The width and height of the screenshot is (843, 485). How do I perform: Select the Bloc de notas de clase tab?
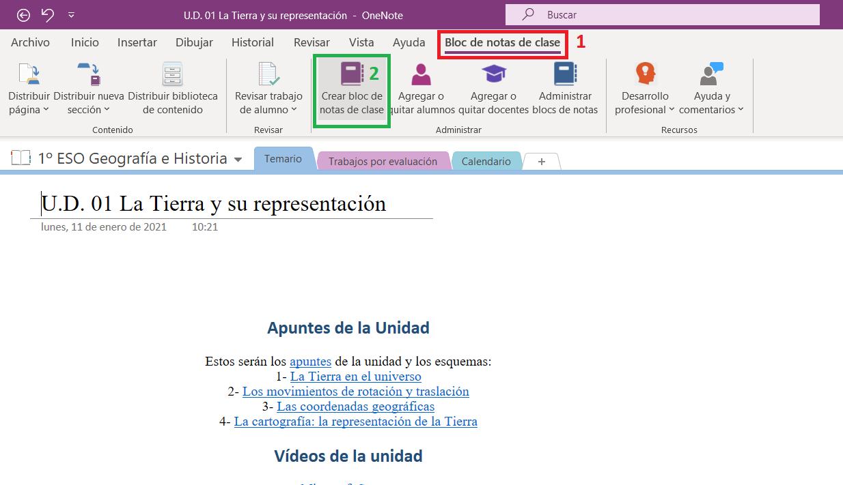click(x=502, y=42)
